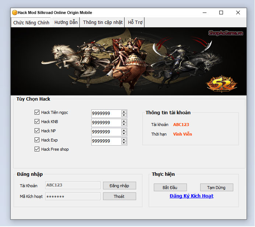
Task: Close the Hack Mod window
Action: [238, 13]
